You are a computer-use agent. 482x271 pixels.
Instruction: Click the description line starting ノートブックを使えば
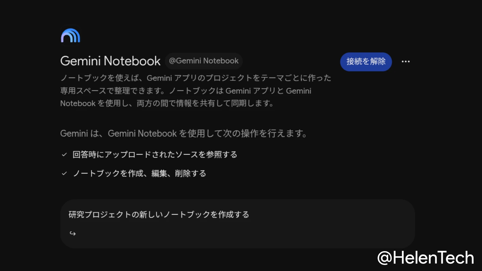pos(196,78)
